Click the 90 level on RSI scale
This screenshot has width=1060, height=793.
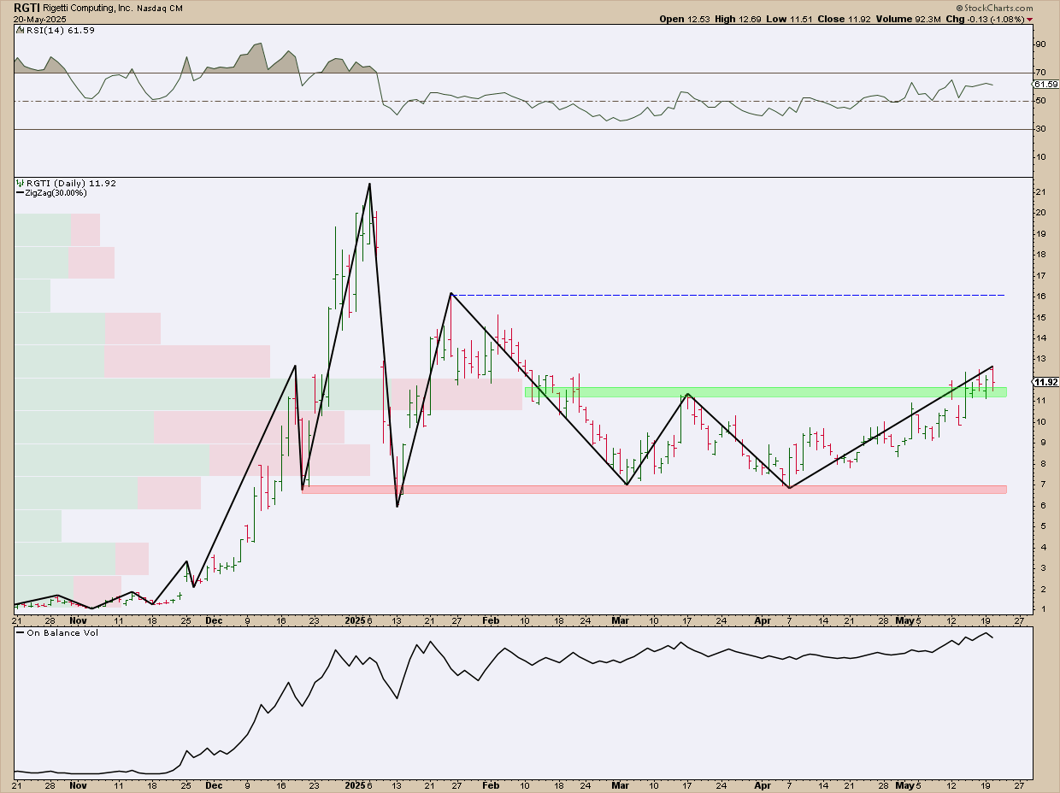pyautogui.click(x=1040, y=44)
